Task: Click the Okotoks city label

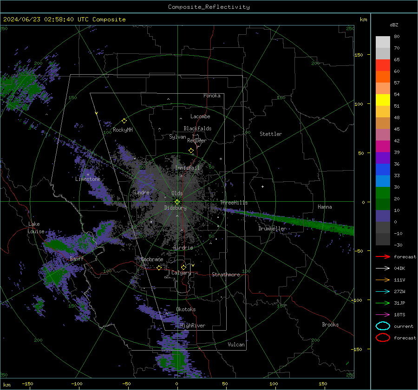Action: click(x=186, y=309)
